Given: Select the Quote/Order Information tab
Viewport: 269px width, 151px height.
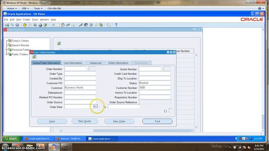Looking at the screenshot, I should coord(46,63).
